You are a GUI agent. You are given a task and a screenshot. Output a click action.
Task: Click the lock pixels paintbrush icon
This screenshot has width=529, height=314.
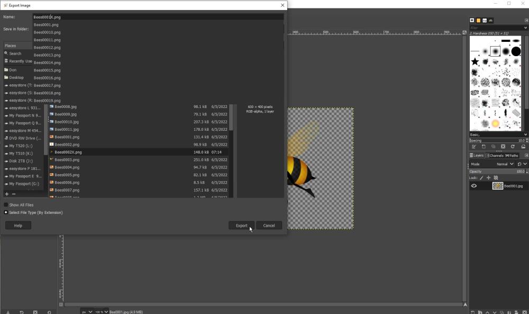point(481,178)
